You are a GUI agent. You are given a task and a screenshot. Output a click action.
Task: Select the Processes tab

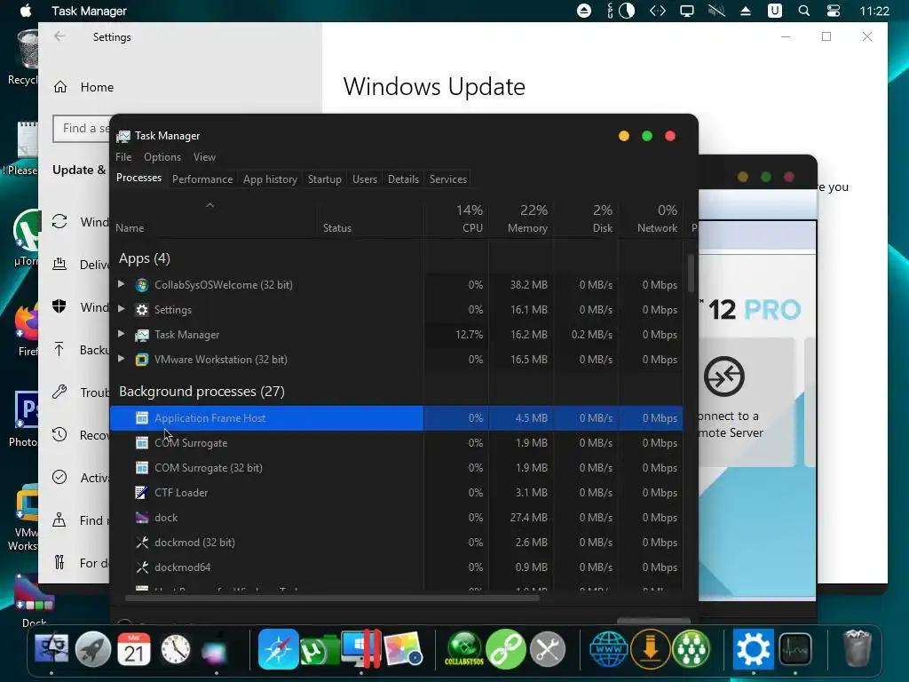138,178
